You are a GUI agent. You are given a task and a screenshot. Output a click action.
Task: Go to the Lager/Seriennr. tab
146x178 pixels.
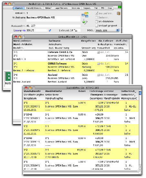click(x=61, y=8)
